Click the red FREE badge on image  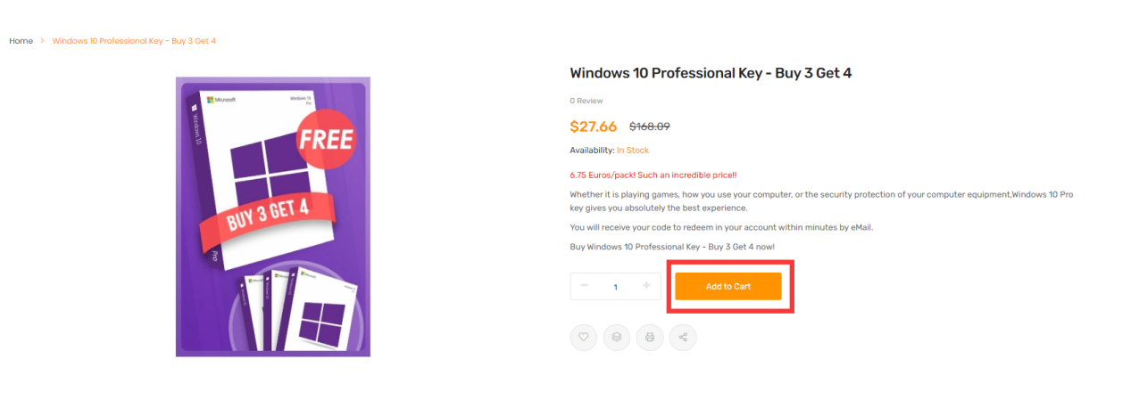click(x=326, y=139)
